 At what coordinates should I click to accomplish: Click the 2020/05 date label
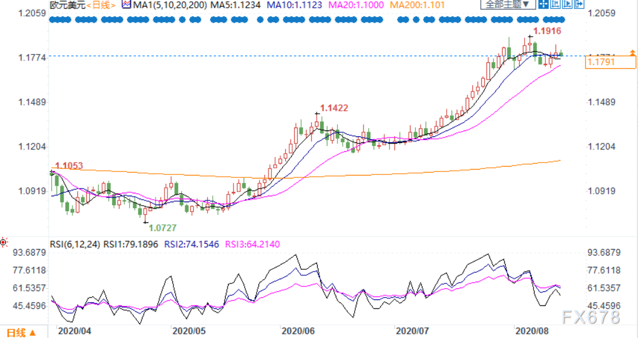pos(189,331)
